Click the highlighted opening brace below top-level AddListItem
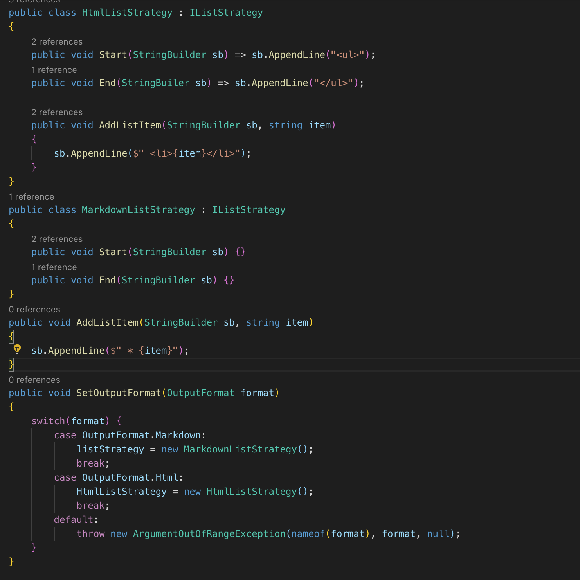This screenshot has height=580, width=580. pos(11,336)
